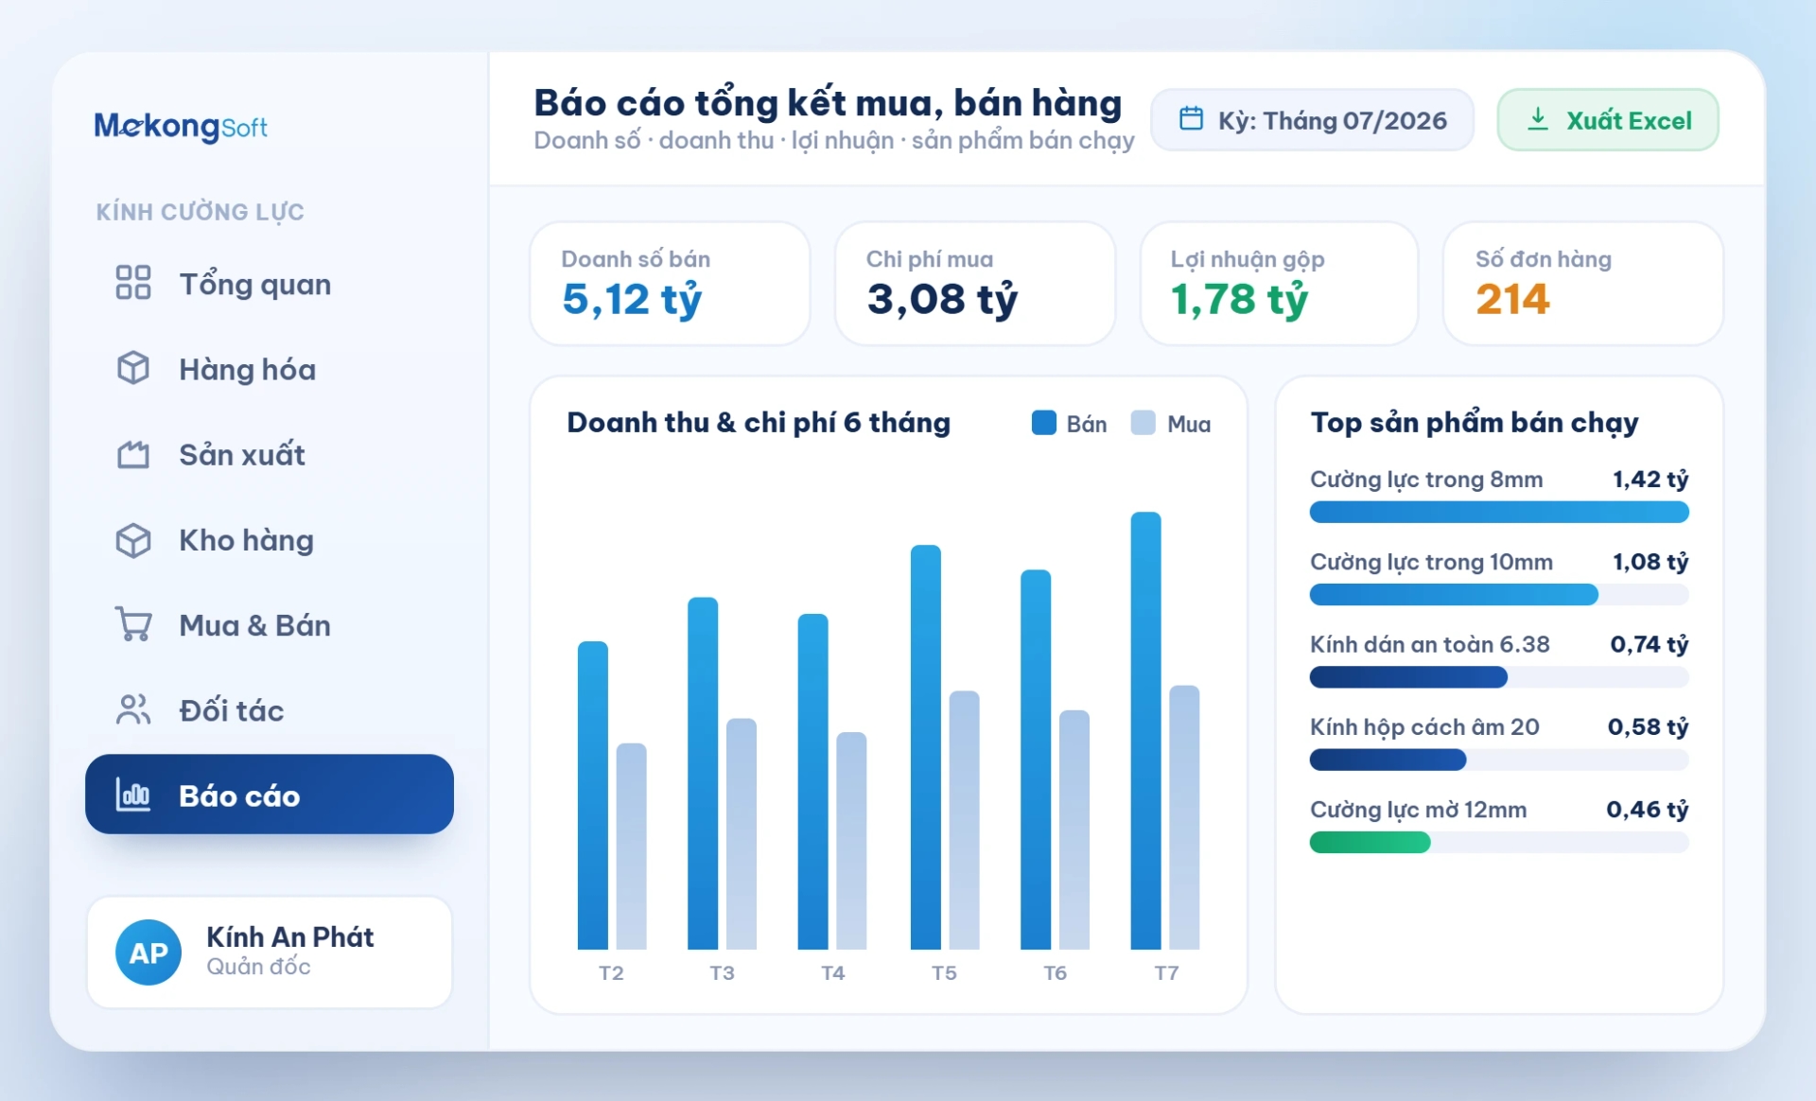Image resolution: width=1816 pixels, height=1101 pixels.
Task: Export report with Xuất Excel button
Action: (1608, 120)
